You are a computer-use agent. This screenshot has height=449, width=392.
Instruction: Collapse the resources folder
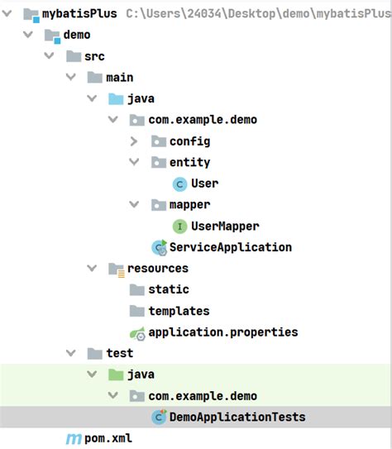coord(92,268)
